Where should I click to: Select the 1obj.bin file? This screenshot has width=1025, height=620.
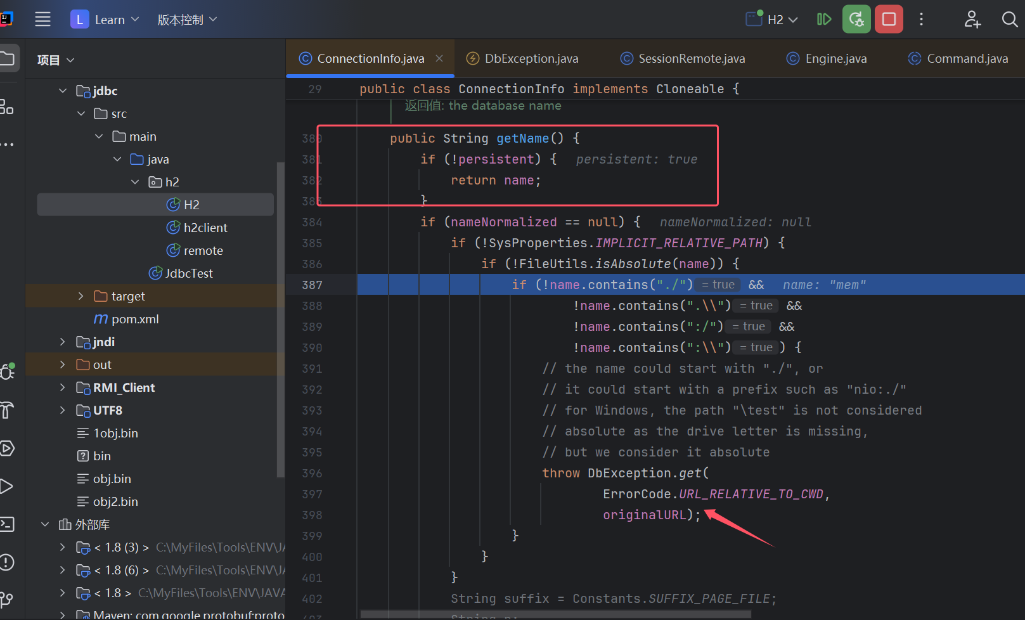point(107,433)
